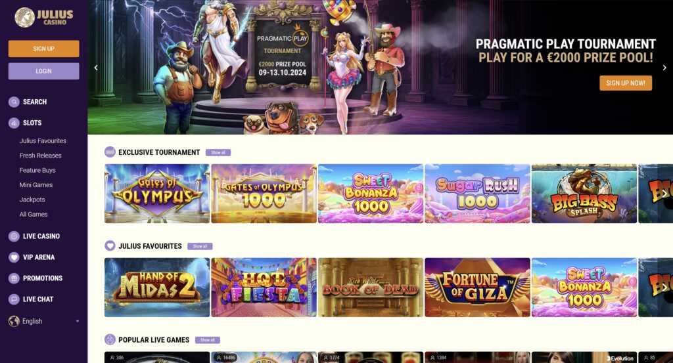Screen dimensions: 673x363
Task: Open the Fresh Releases submenu item
Action: click(40, 156)
